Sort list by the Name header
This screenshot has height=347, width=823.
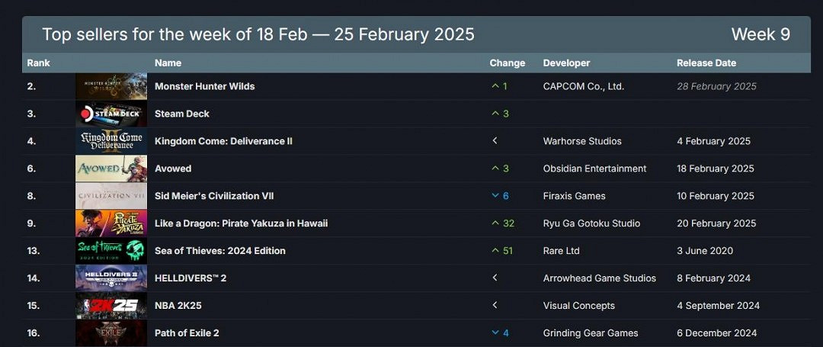point(168,63)
